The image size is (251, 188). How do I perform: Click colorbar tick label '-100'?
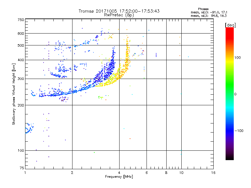coord(239,131)
